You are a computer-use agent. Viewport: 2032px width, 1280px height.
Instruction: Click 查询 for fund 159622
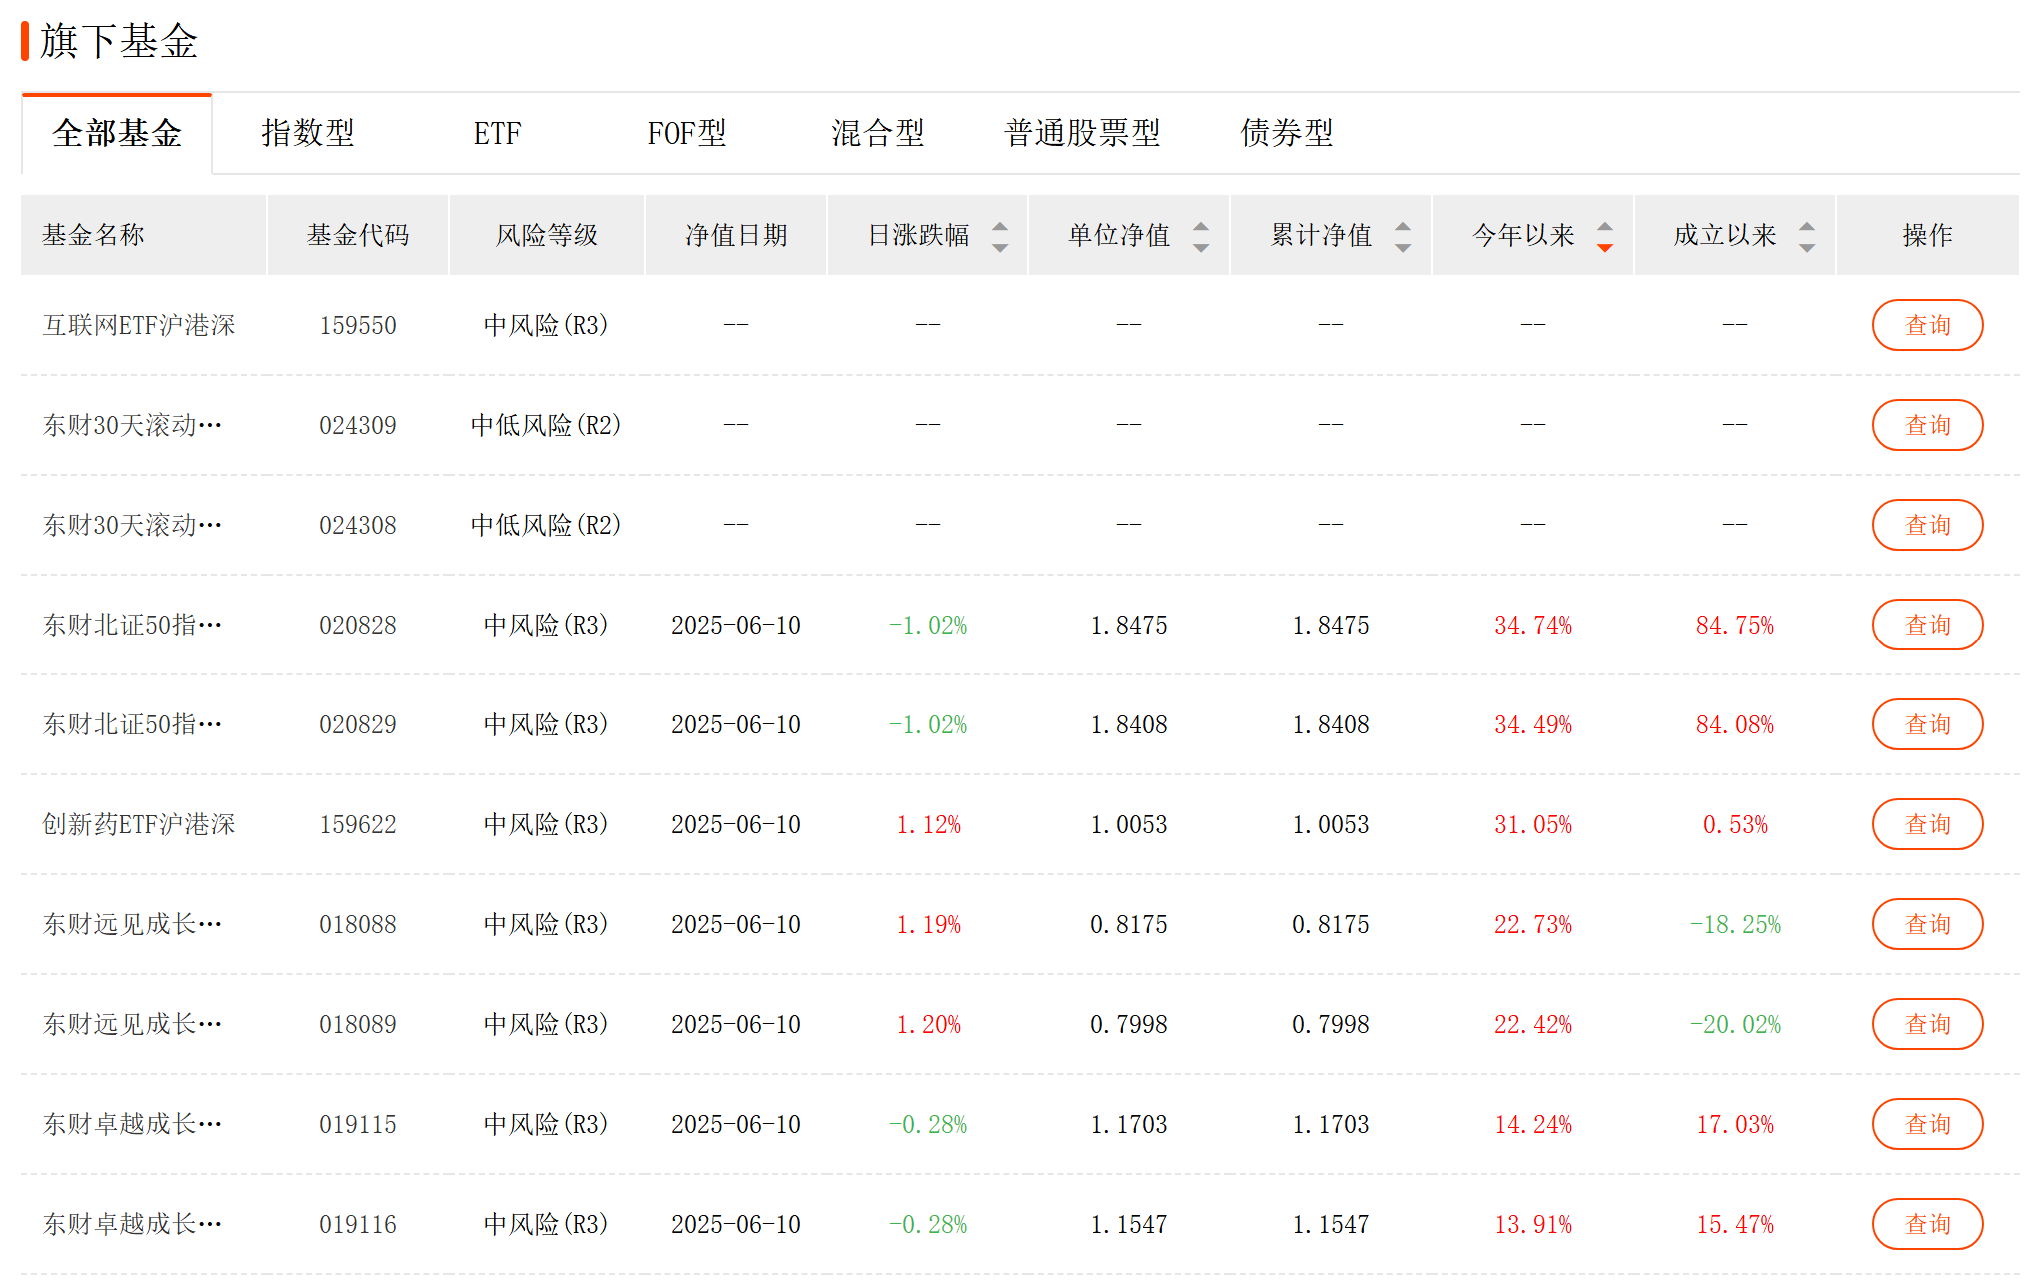[x=1927, y=824]
